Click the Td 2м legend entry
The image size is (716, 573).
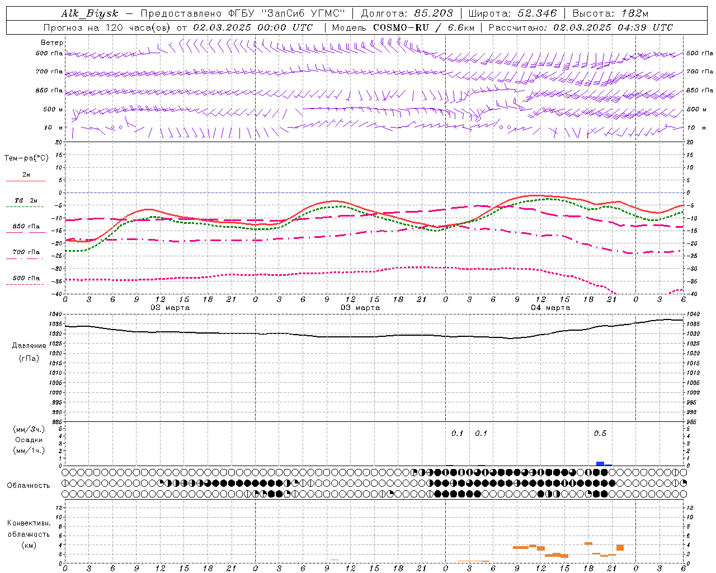pos(26,200)
